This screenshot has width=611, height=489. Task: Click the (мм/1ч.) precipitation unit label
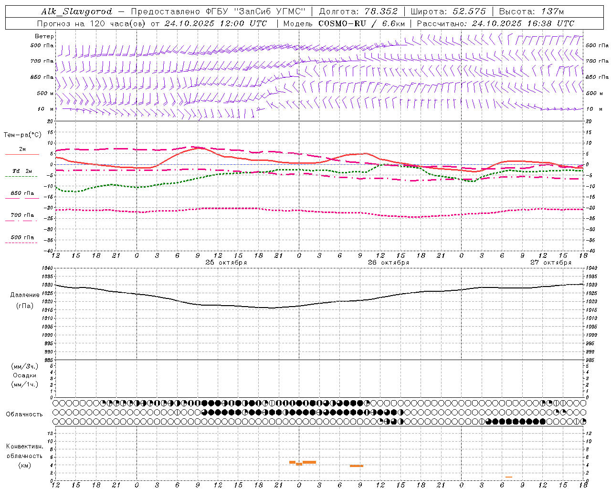click(x=25, y=385)
